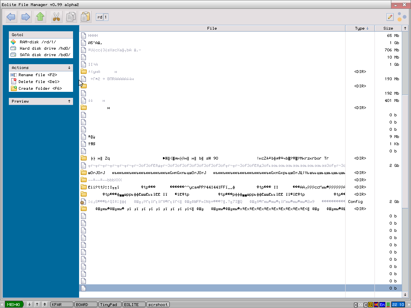This screenshot has width=411, height=308.
Task: Click the Cut scissors icon
Action: [x=56, y=17]
